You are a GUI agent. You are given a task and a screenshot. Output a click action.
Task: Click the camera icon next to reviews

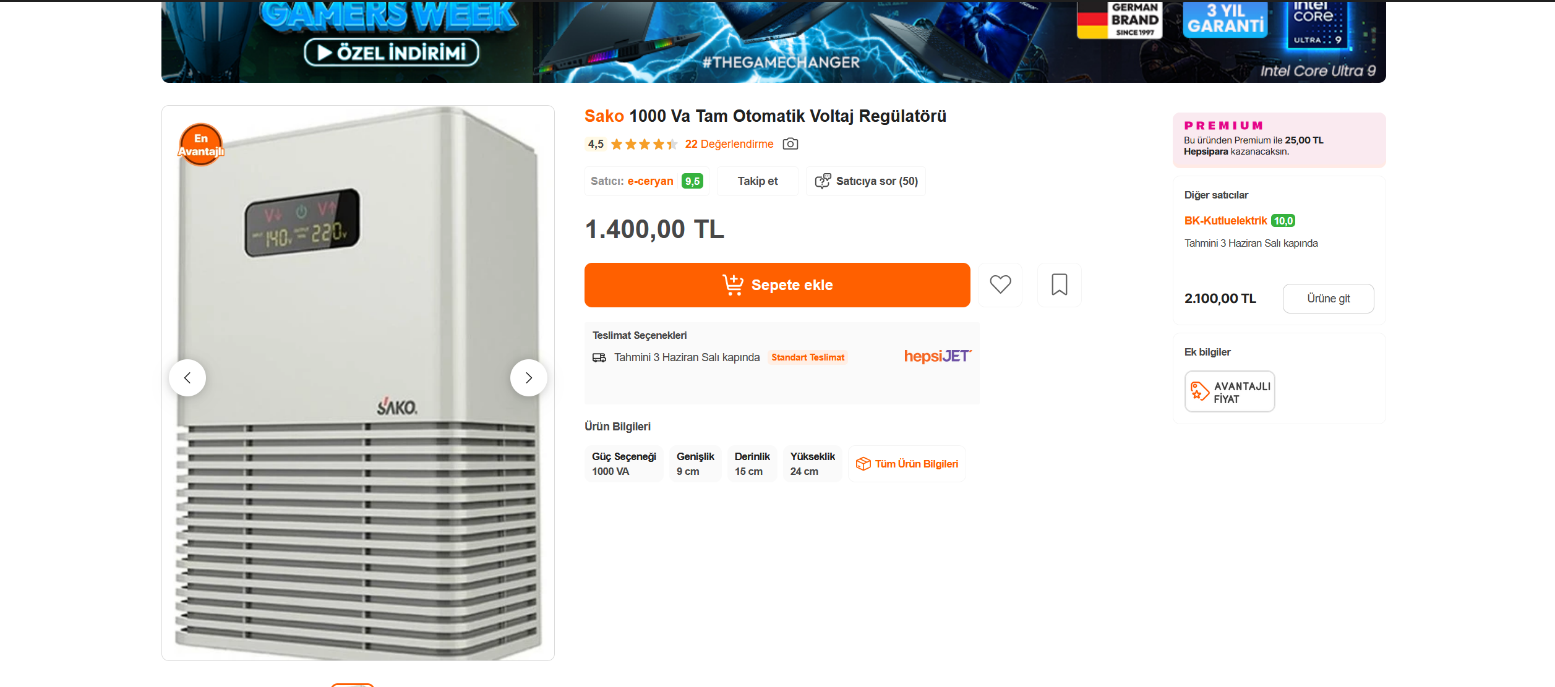790,144
